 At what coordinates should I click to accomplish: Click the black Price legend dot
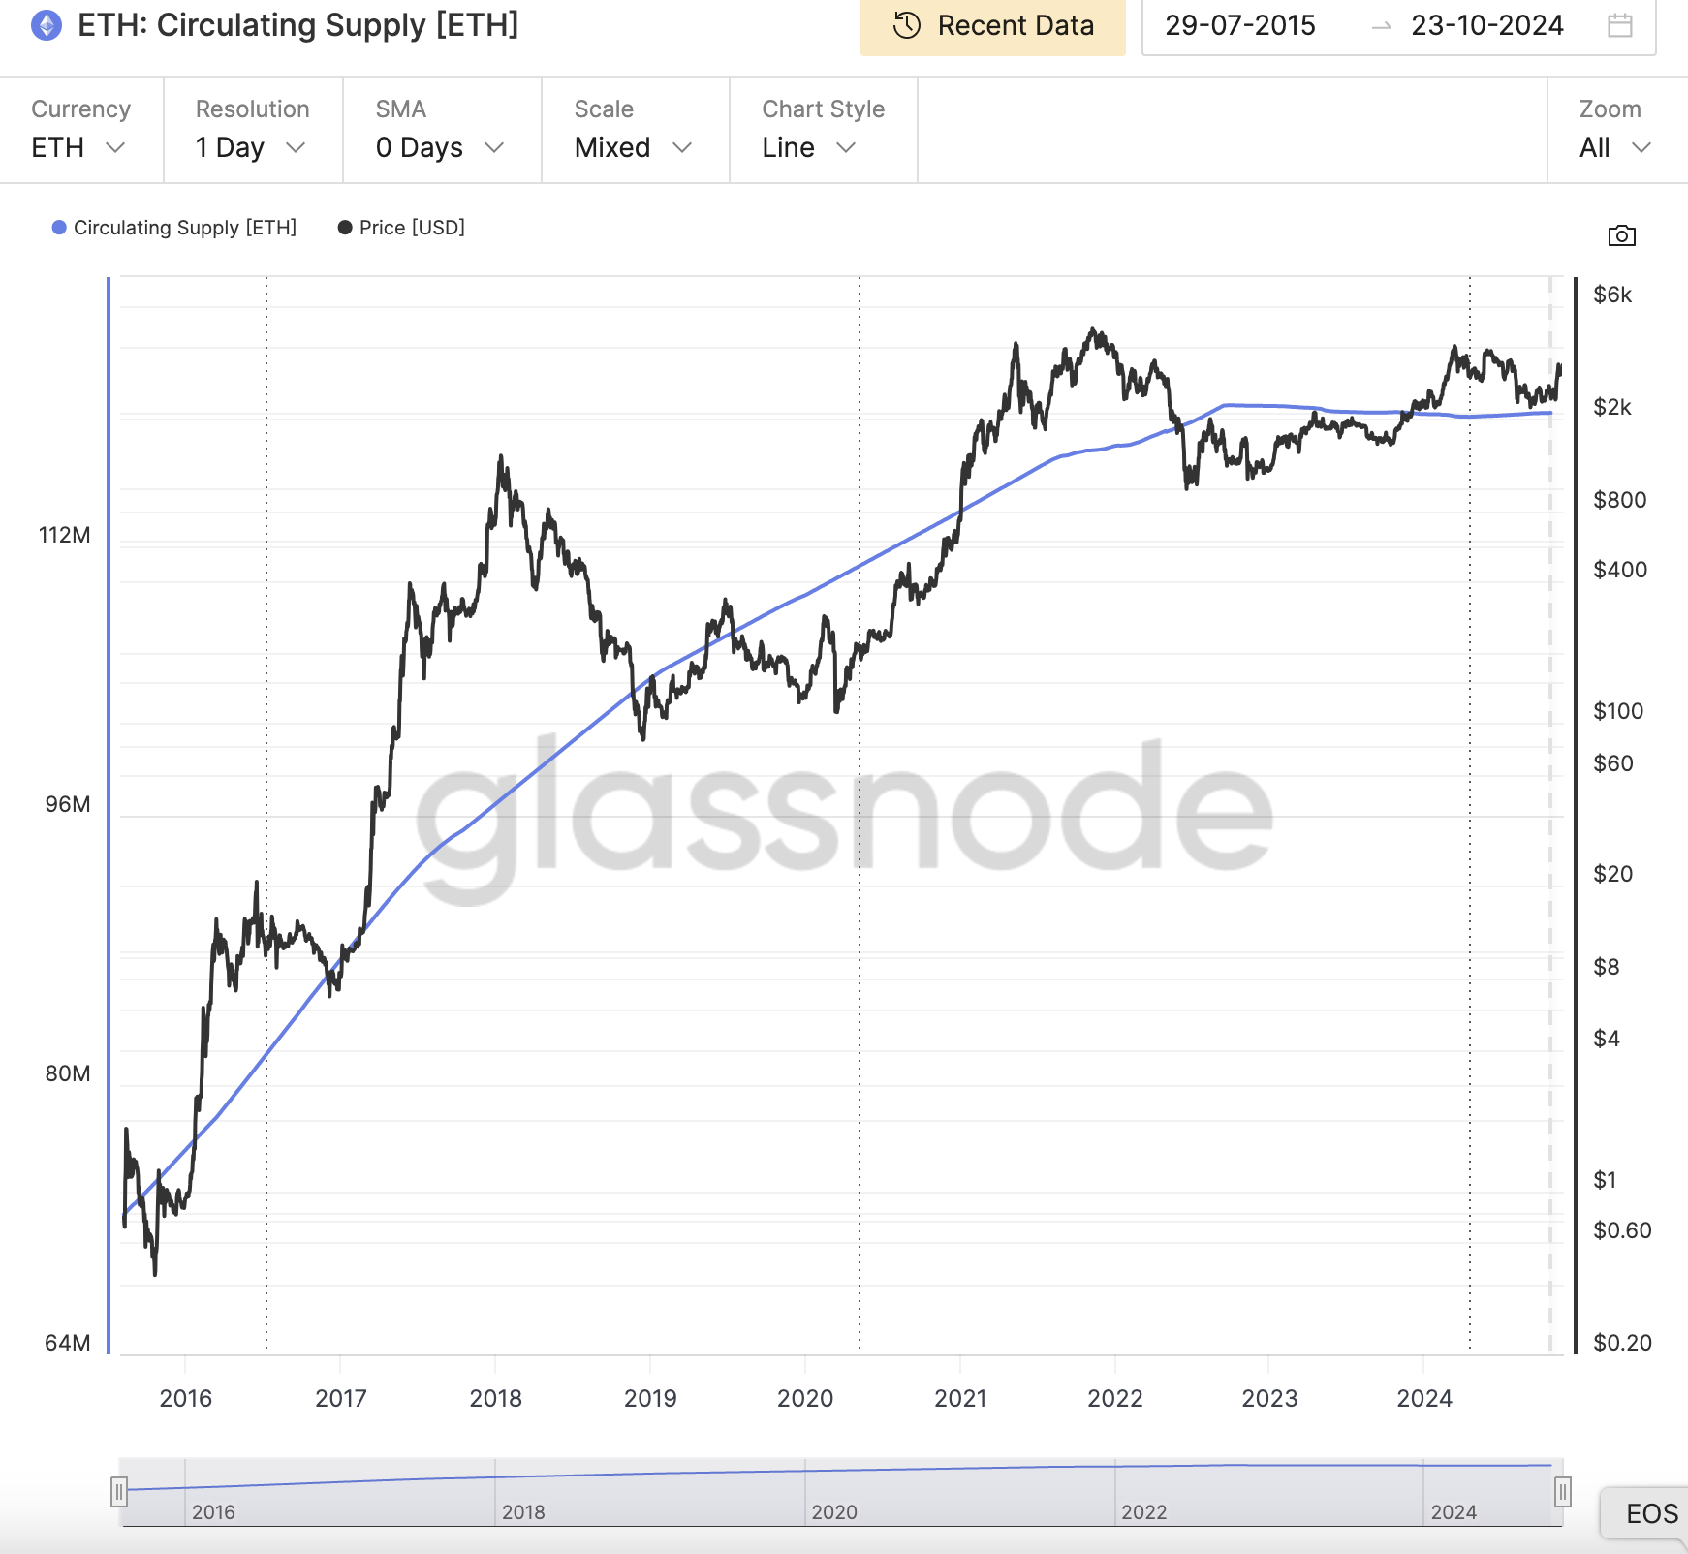pyautogui.click(x=344, y=228)
